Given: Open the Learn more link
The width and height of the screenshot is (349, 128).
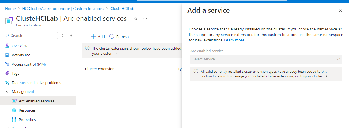Looking at the screenshot, I should click(x=234, y=40).
